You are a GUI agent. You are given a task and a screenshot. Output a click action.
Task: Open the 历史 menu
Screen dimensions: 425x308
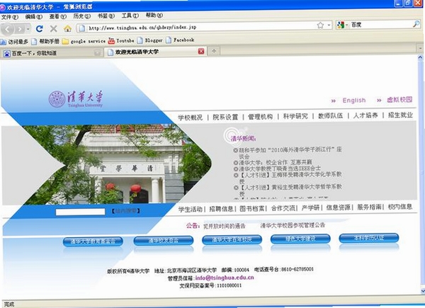[x=82, y=16]
